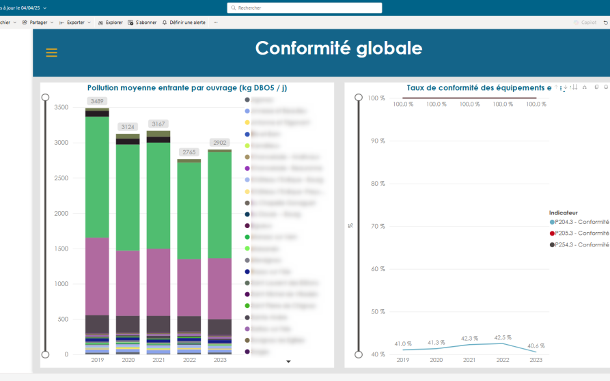Select P205.3 legend red dot
Image resolution: width=610 pixels, height=381 pixels.
pyautogui.click(x=552, y=234)
